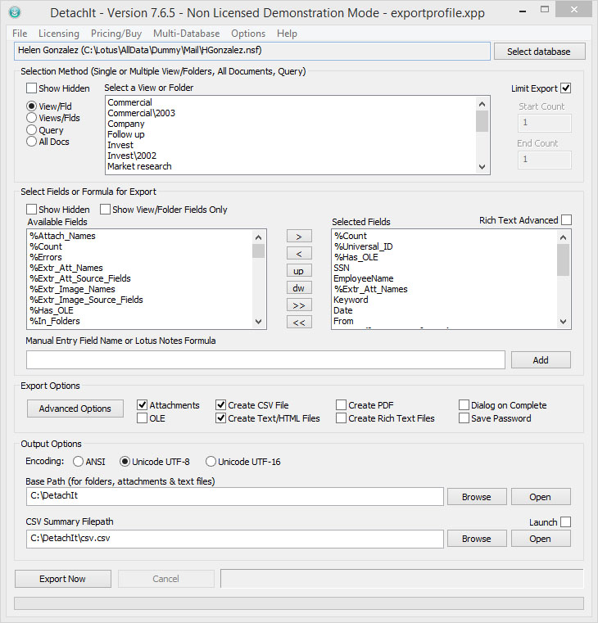The height and width of the screenshot is (623, 598).
Task: Select EmployeeName in Selected Fields
Action: (445, 278)
